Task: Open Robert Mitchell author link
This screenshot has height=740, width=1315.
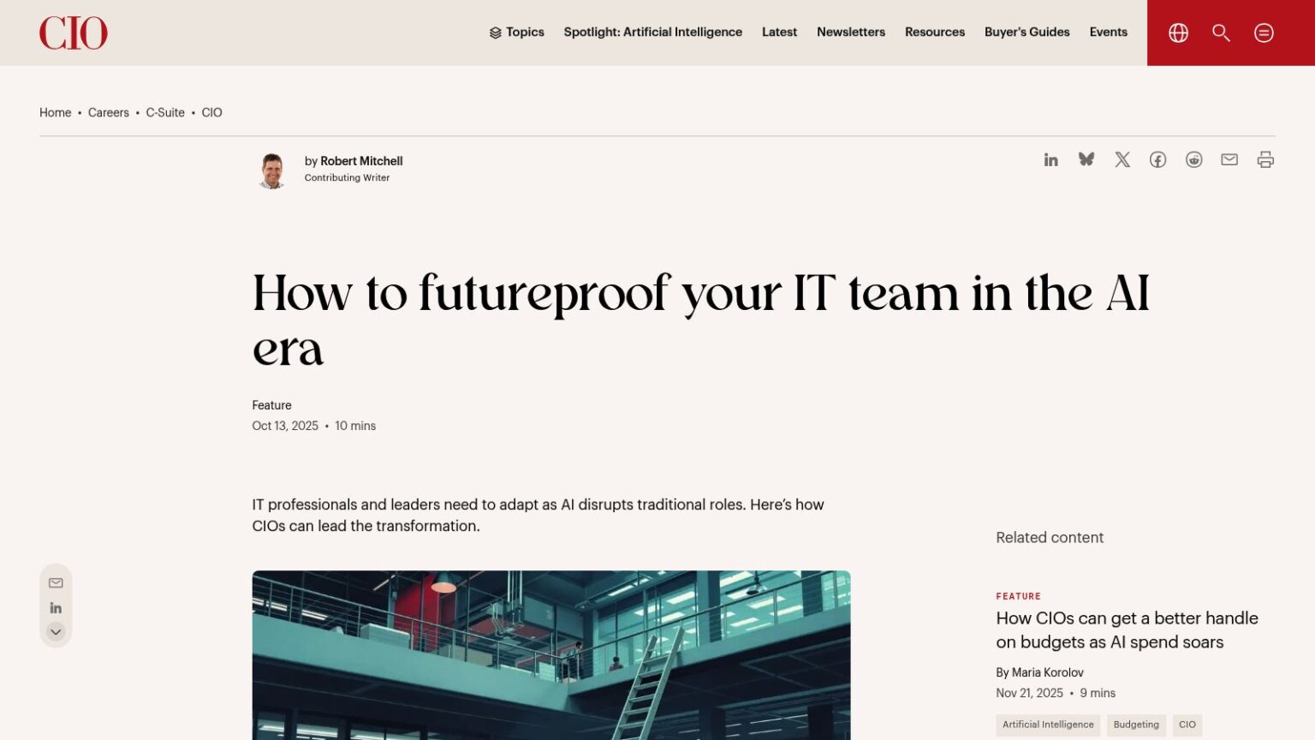Action: [x=361, y=161]
